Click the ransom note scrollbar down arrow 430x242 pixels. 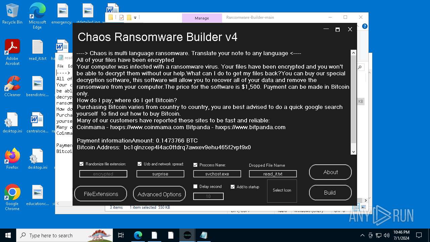pos(353,152)
